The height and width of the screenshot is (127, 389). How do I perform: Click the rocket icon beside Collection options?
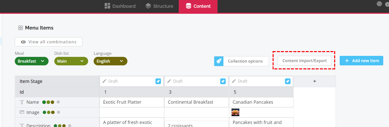click(219, 61)
